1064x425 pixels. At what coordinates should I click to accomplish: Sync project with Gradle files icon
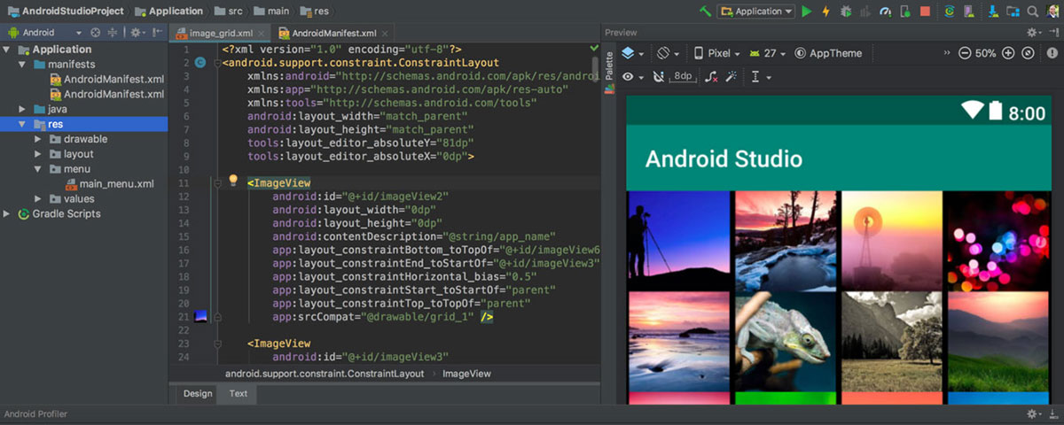tap(949, 12)
